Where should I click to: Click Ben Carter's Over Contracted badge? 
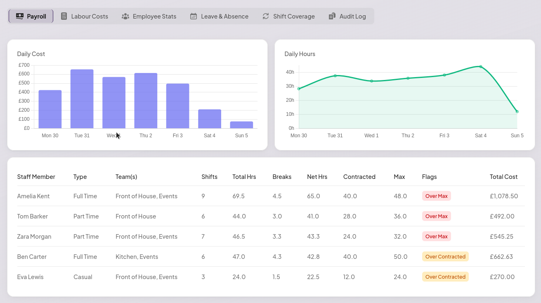(x=445, y=256)
